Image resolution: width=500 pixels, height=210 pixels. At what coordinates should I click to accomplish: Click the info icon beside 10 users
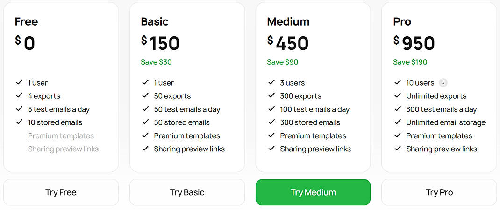[443, 83]
